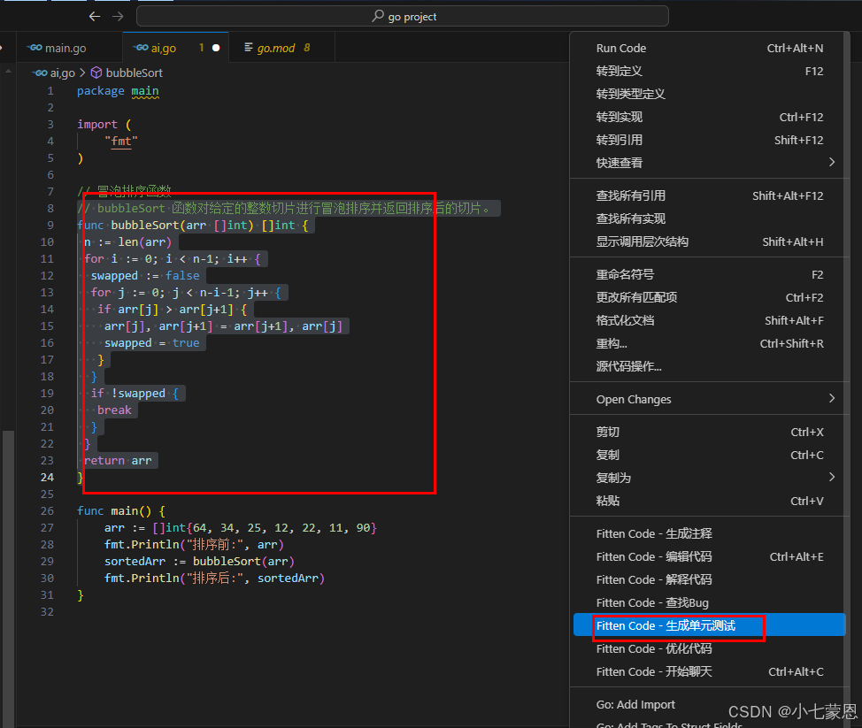Expand the Open Changes submenu arrow
The image size is (862, 728).
pos(831,399)
